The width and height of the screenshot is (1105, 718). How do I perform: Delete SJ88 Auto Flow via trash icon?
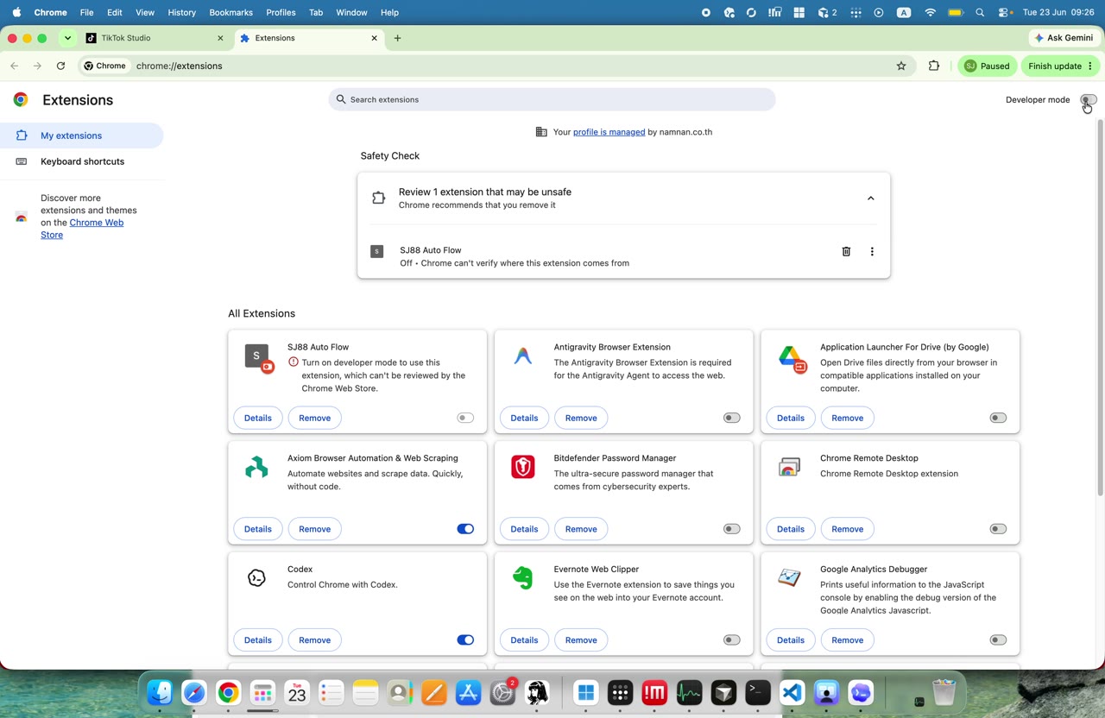click(x=846, y=251)
